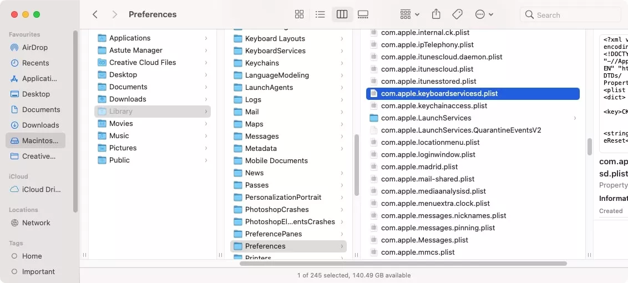The width and height of the screenshot is (628, 283).
Task: Open the group-by options dropdown
Action: pyautogui.click(x=409, y=14)
